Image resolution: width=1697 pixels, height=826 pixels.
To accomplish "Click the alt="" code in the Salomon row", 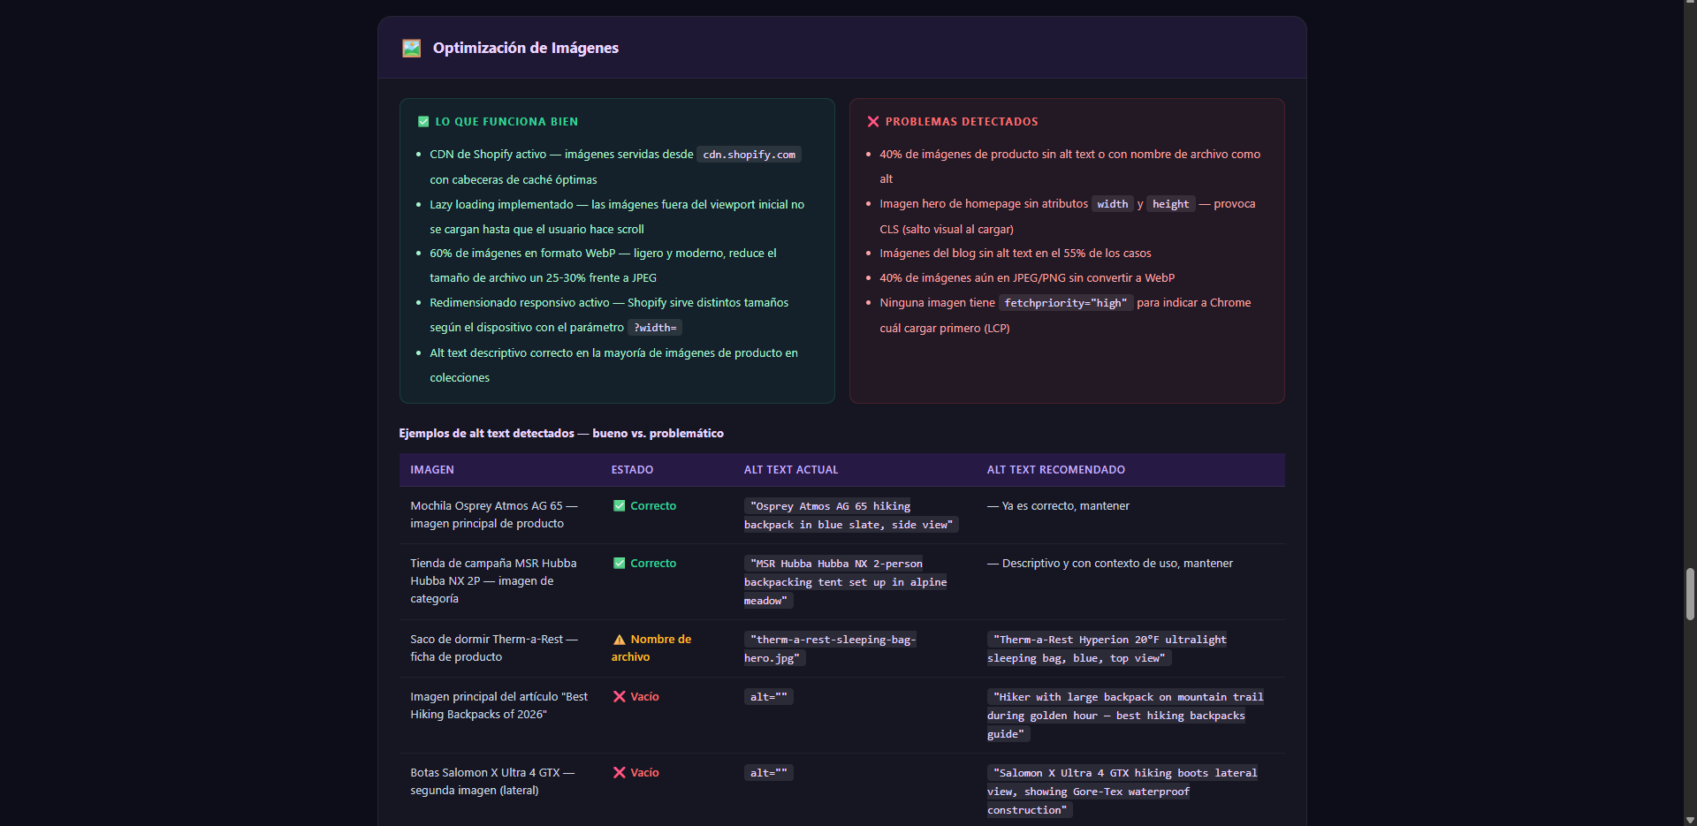I will click(769, 773).
